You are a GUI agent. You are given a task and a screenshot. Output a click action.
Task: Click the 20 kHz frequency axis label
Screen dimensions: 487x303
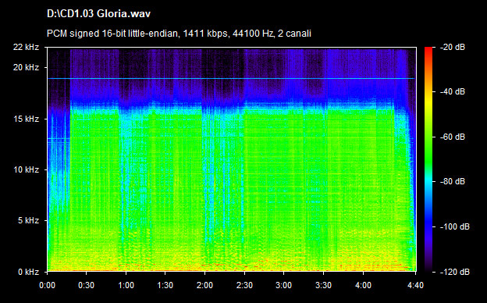click(x=26, y=67)
